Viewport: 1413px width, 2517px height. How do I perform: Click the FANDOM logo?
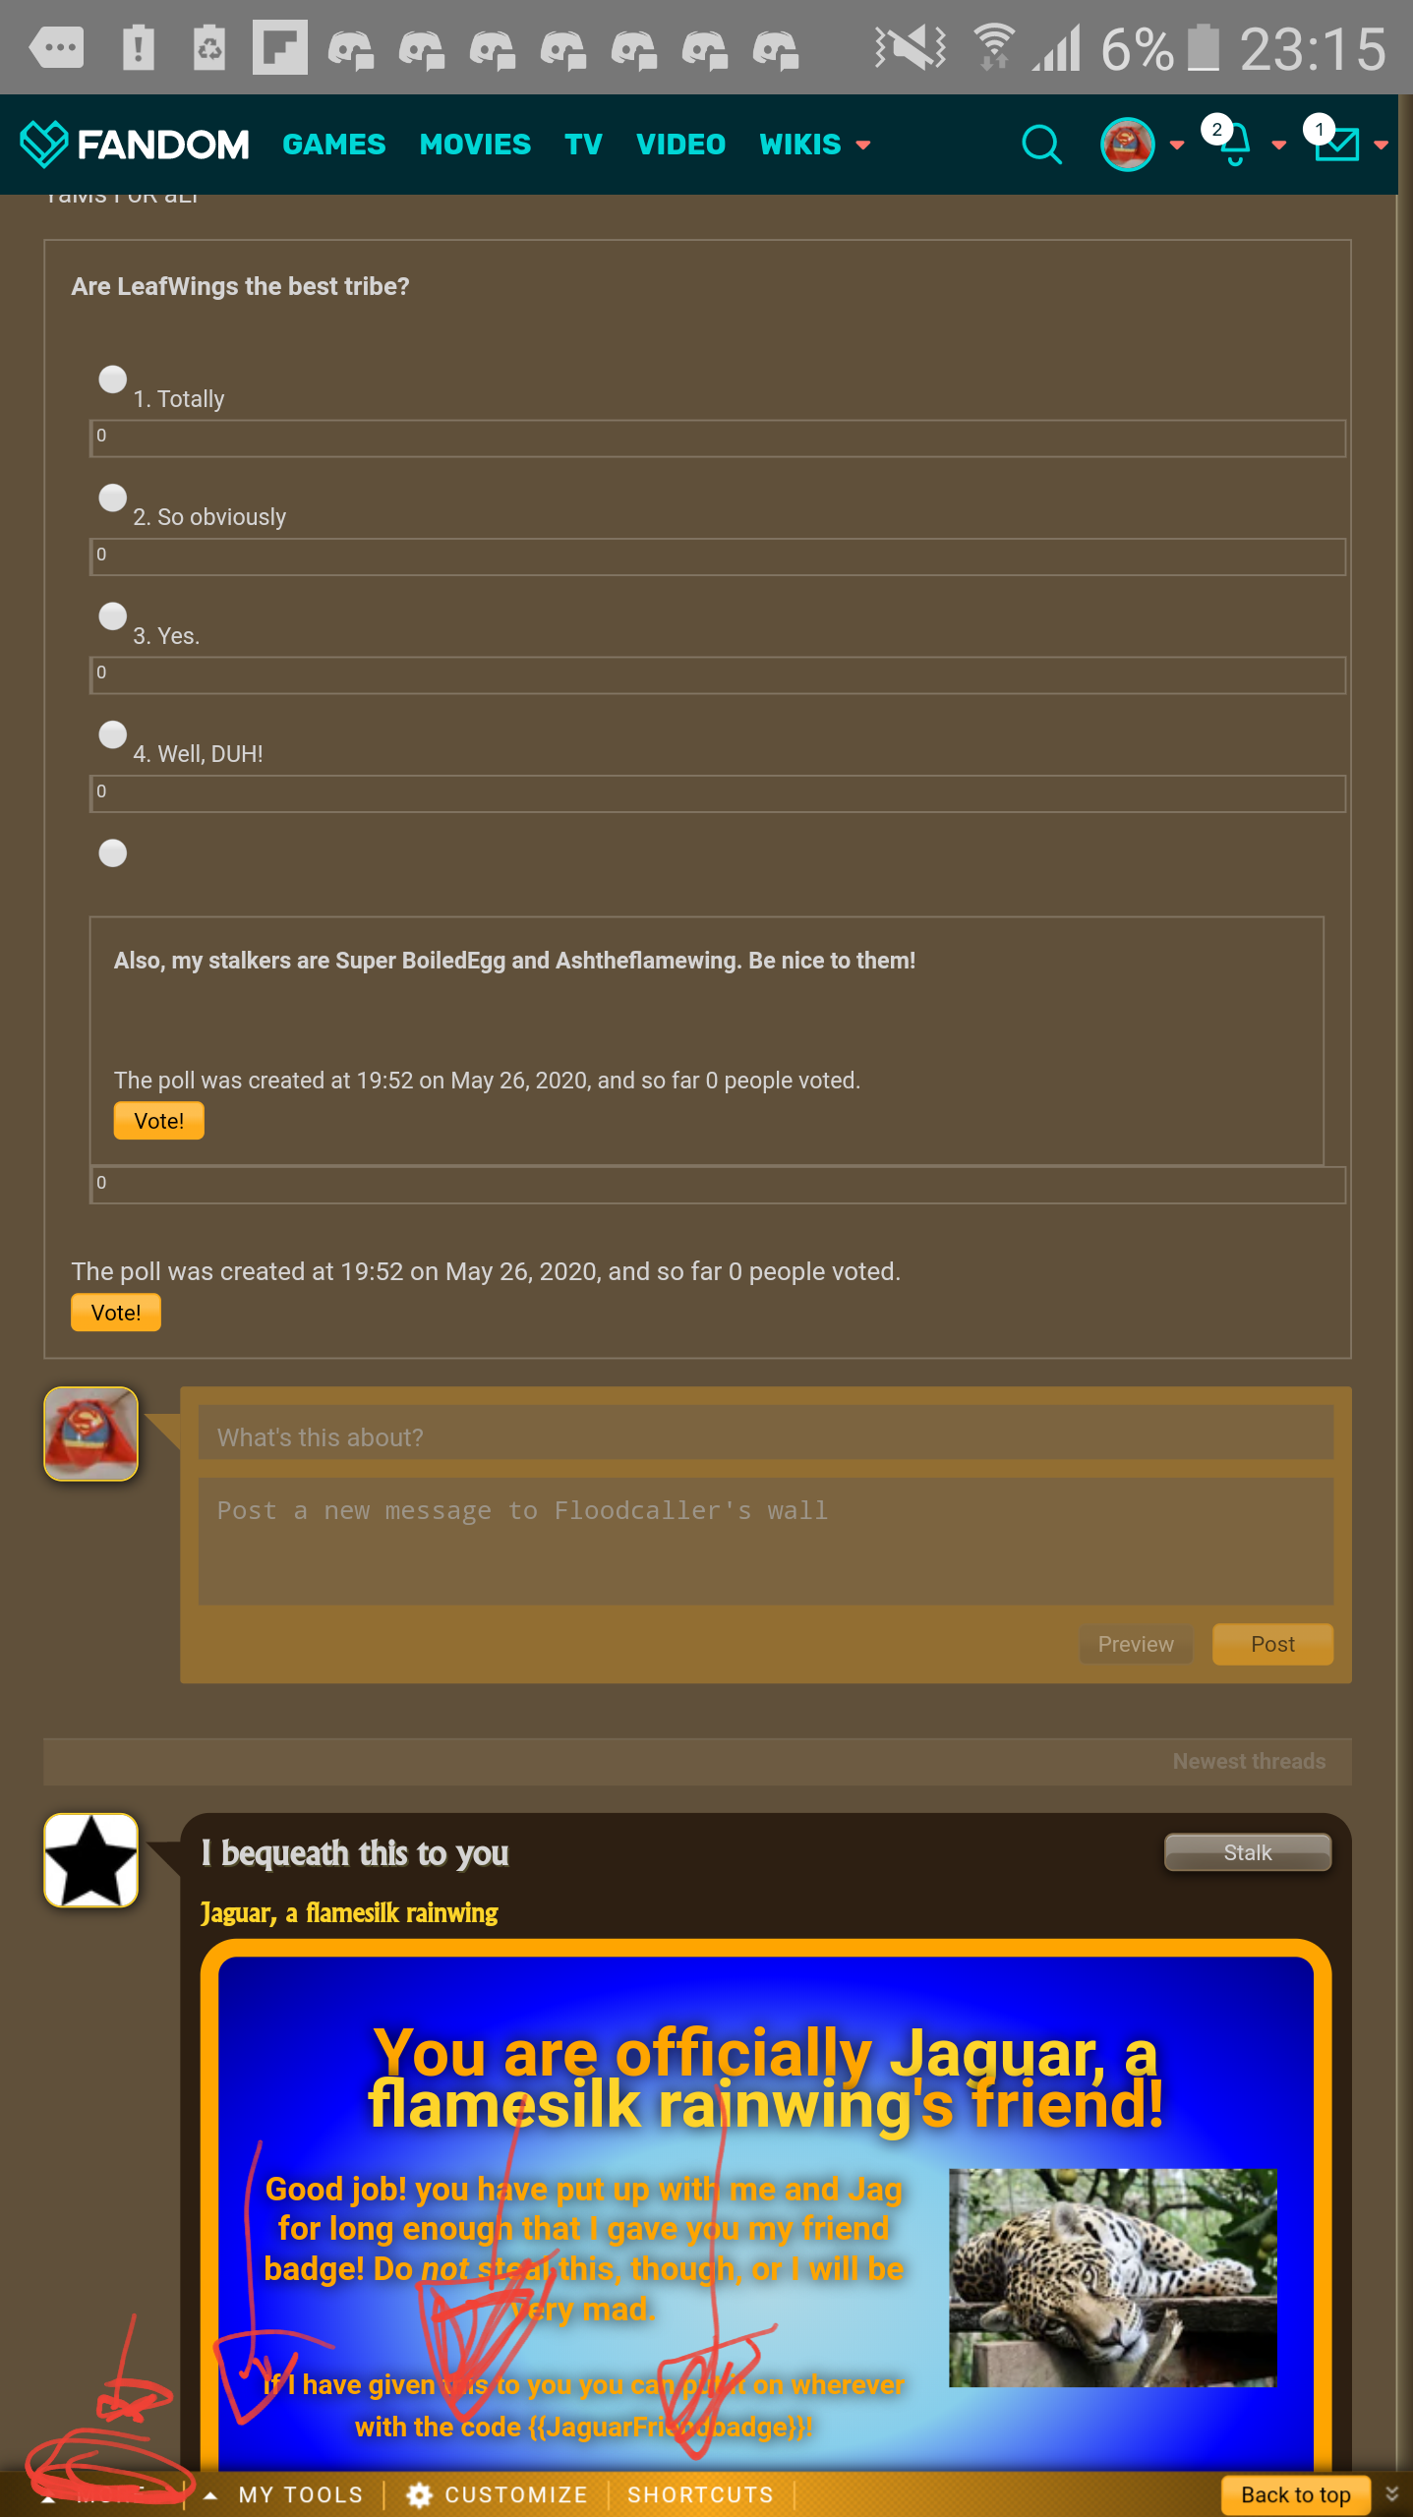click(135, 145)
